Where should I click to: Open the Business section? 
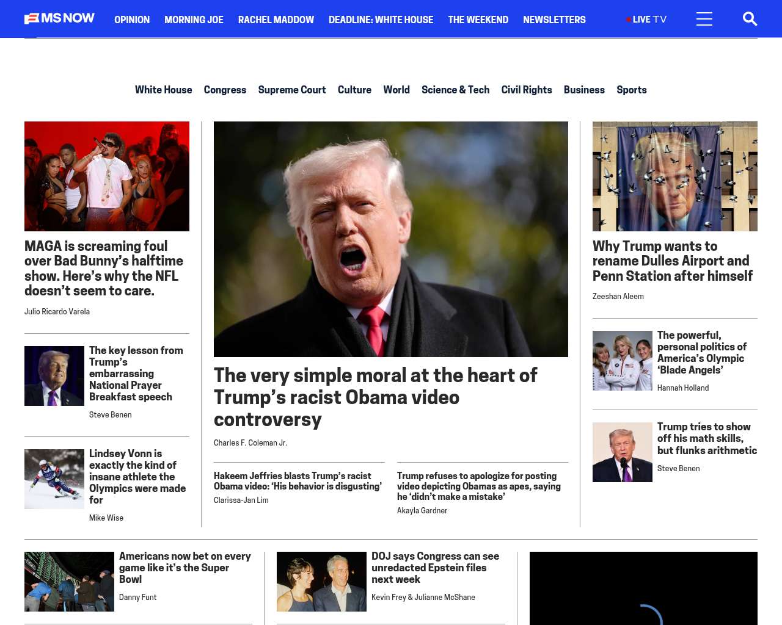[x=584, y=90]
